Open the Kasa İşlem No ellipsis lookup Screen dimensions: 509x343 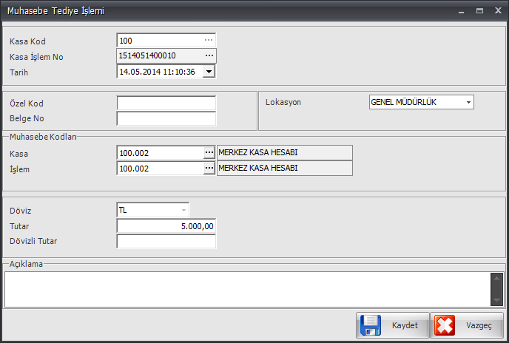click(x=209, y=56)
